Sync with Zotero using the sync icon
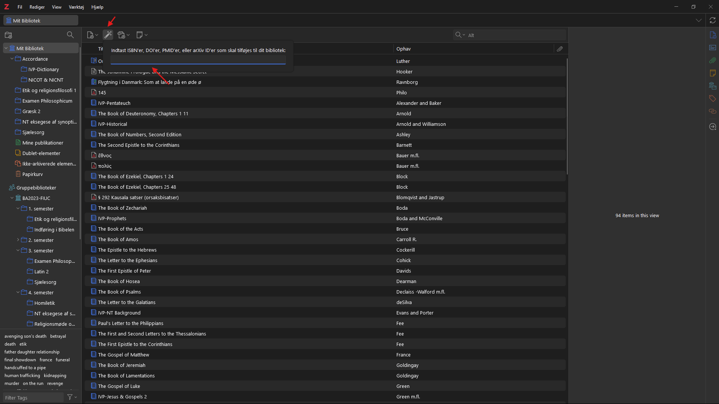 [712, 20]
